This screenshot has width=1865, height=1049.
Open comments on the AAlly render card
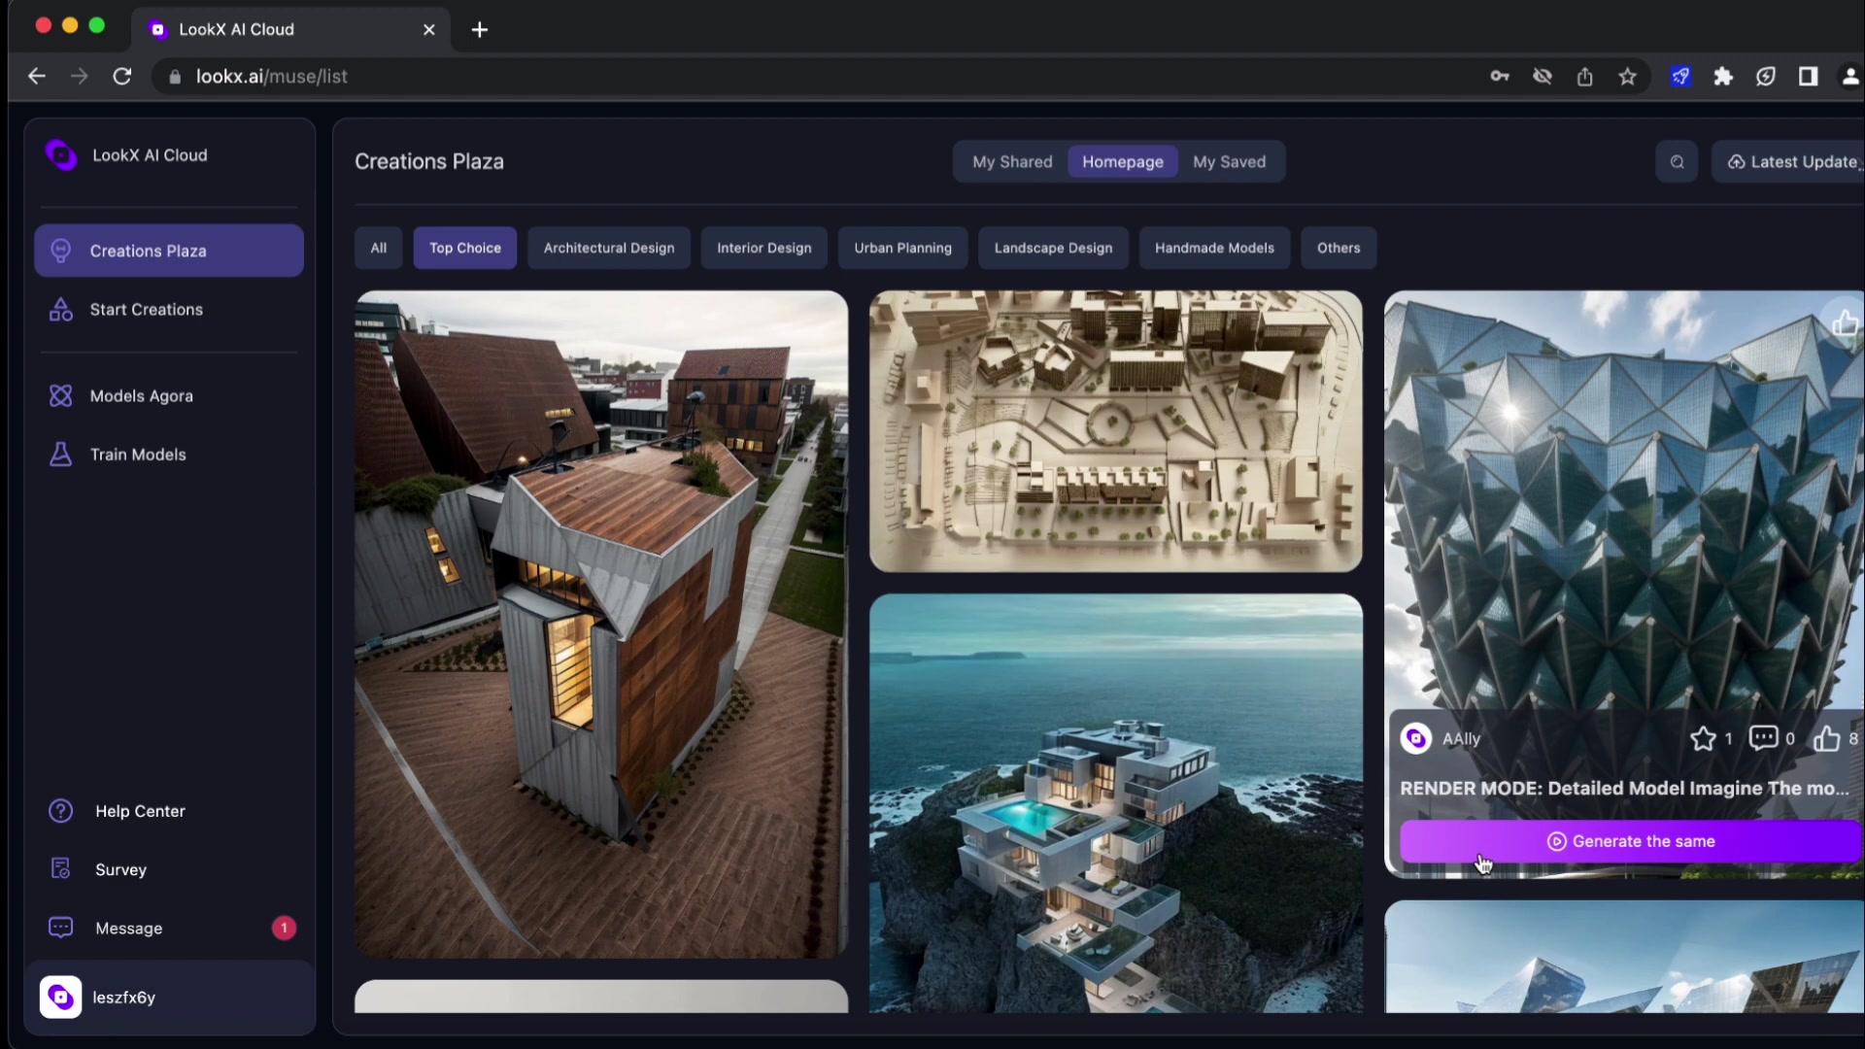tap(1765, 738)
